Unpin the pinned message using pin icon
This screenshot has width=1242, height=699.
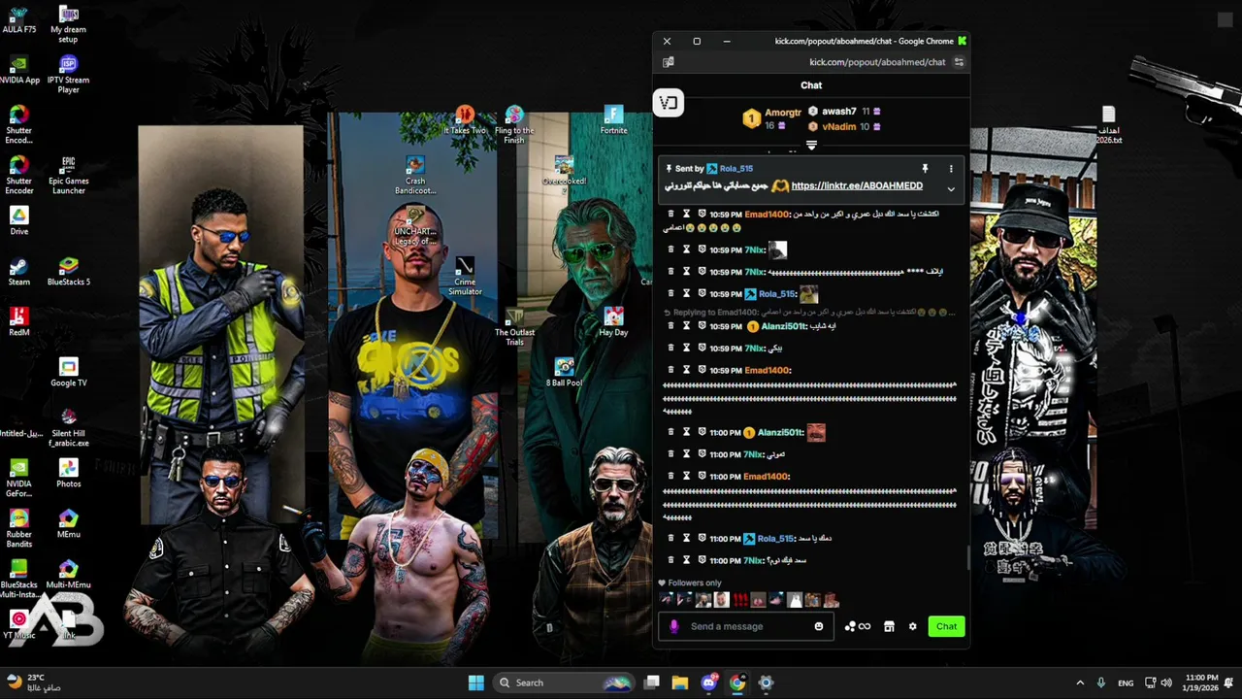coord(925,169)
